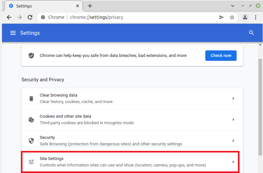263x173 pixels.
Task: Click the Settings header title
Action: 30,33
